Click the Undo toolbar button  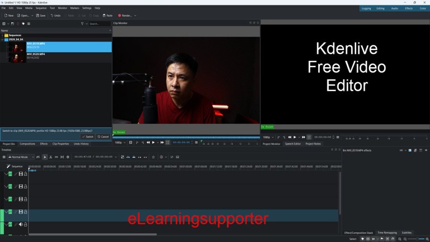[55, 16]
